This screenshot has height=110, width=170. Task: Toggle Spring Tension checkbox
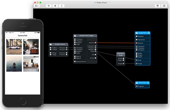pos(75,62)
